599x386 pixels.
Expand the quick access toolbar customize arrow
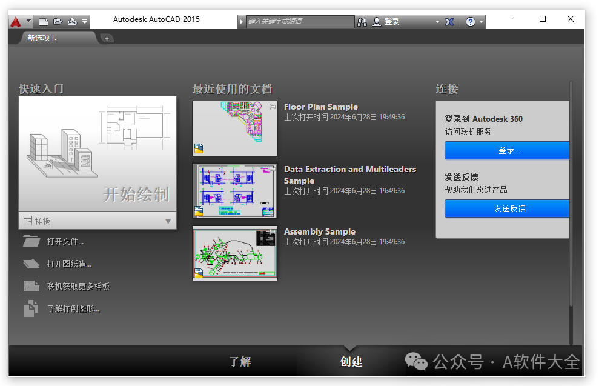point(85,22)
